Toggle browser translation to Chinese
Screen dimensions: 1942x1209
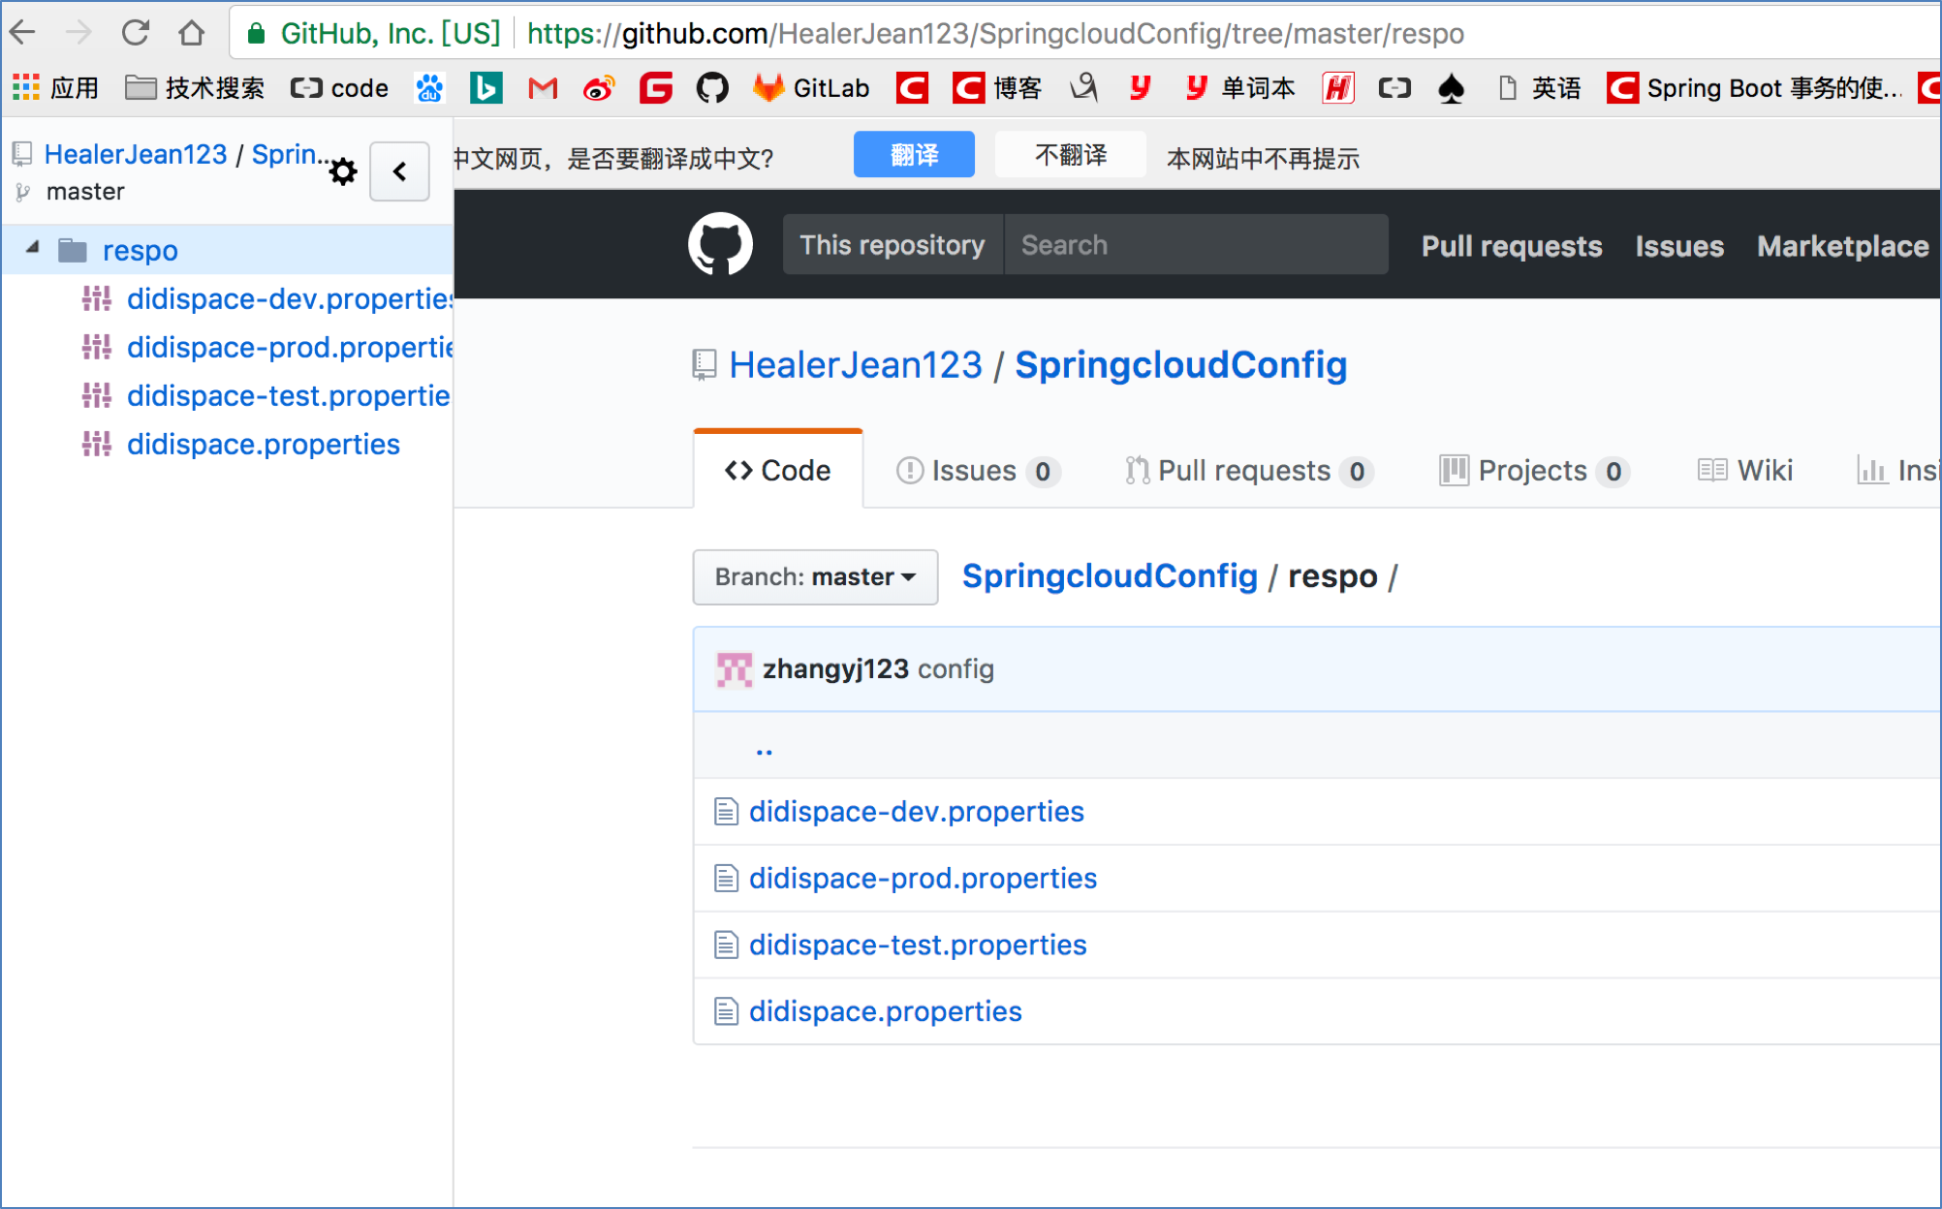913,157
